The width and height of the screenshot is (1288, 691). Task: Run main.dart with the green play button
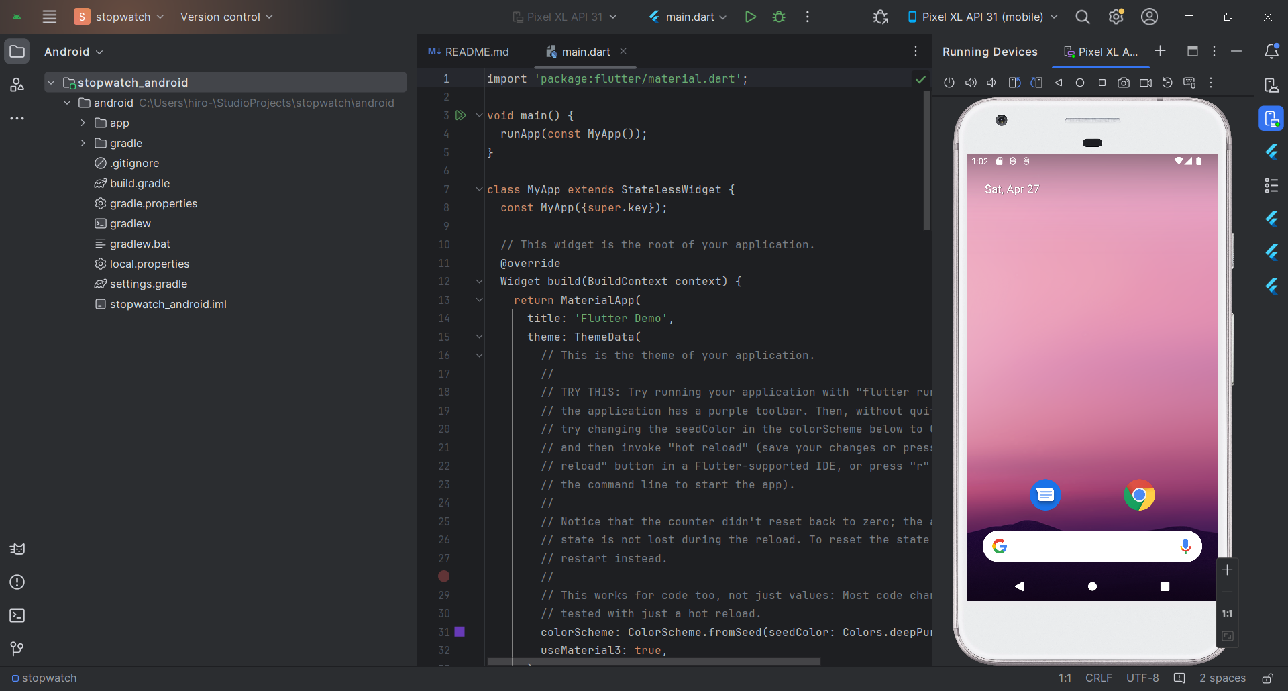751,17
